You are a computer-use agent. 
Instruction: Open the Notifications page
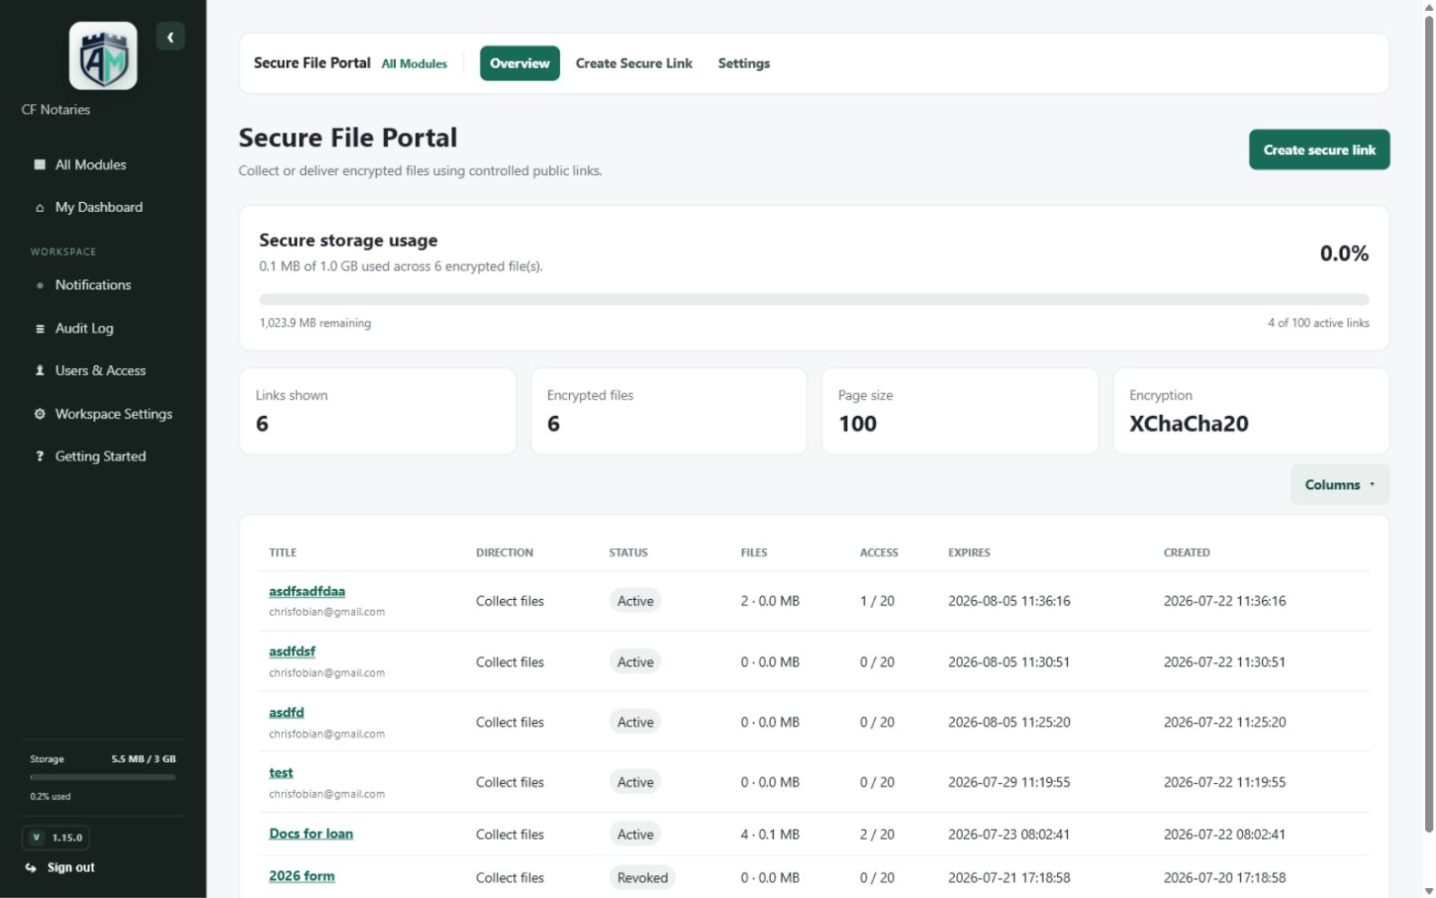point(93,285)
